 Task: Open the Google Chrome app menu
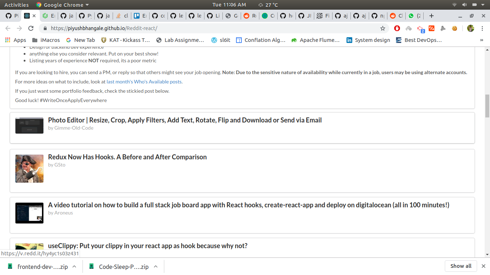tap(62, 5)
